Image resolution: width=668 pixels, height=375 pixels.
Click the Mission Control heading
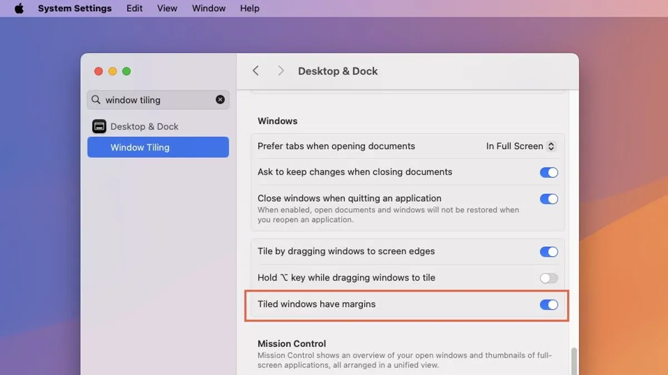pyautogui.click(x=292, y=343)
